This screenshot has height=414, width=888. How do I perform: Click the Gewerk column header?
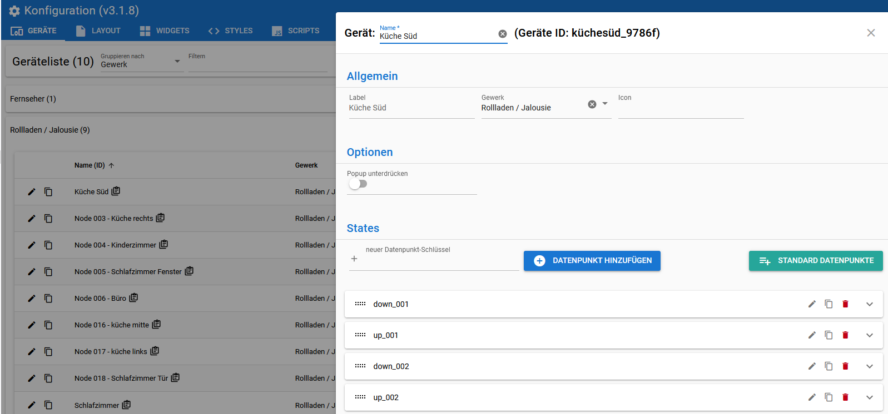click(x=306, y=165)
